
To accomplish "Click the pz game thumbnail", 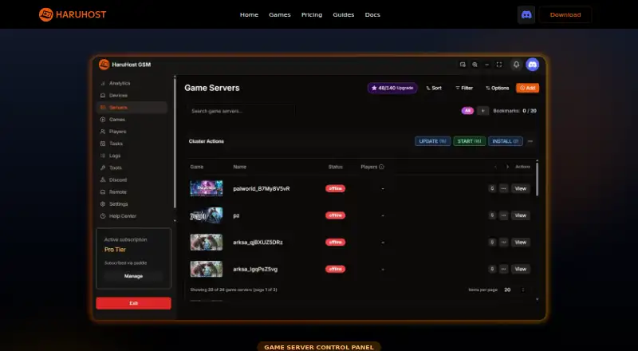I will pyautogui.click(x=207, y=215).
